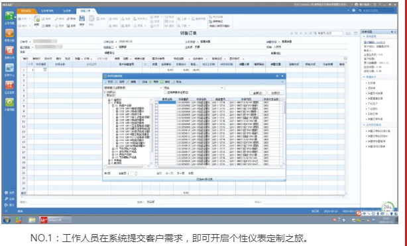Image resolution: width=407 pixels, height=246 pixels.
Task: Click the green confirm icon in dialog toolbar
Action: [162, 82]
